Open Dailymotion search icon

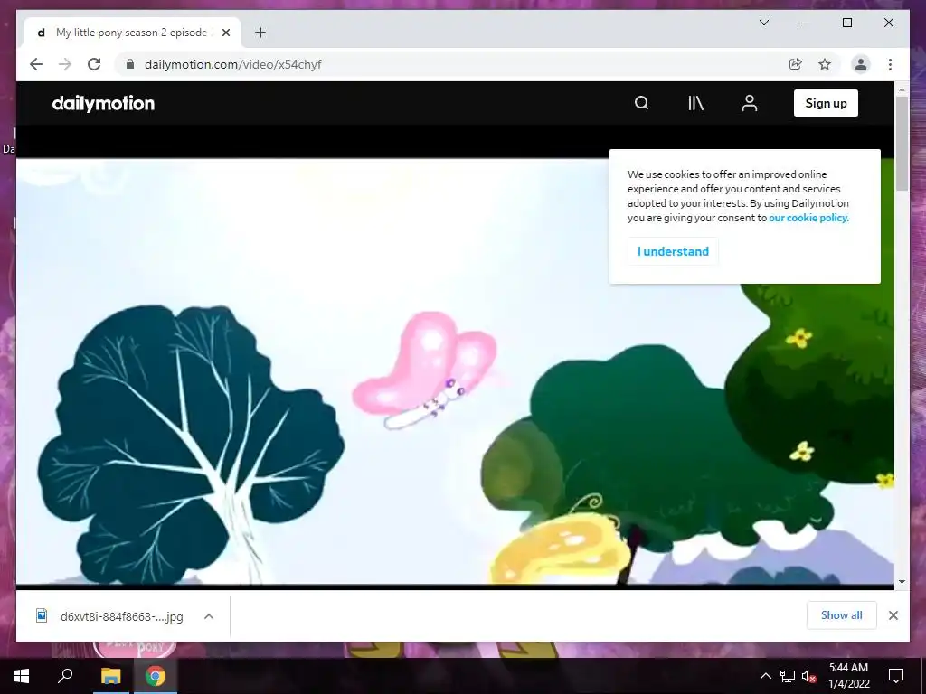coord(641,103)
